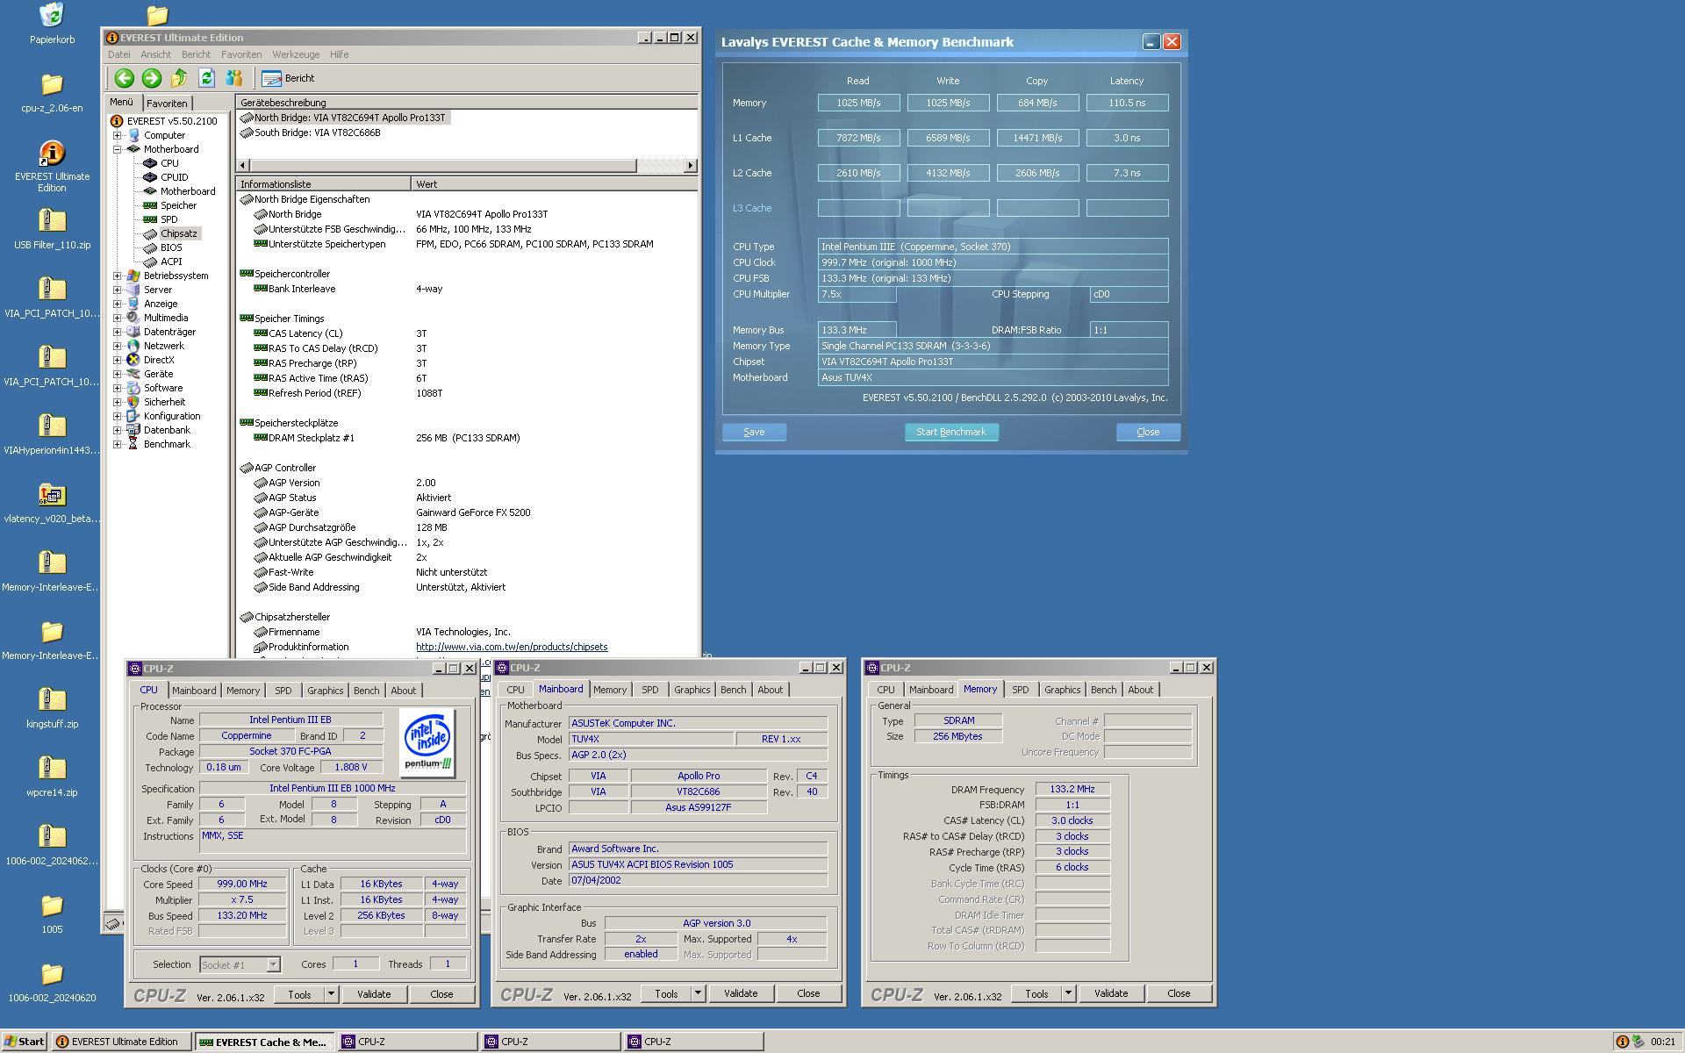Click the green Back arrow in EVEREST toolbar
This screenshot has height=1053, width=1685.
(x=124, y=78)
